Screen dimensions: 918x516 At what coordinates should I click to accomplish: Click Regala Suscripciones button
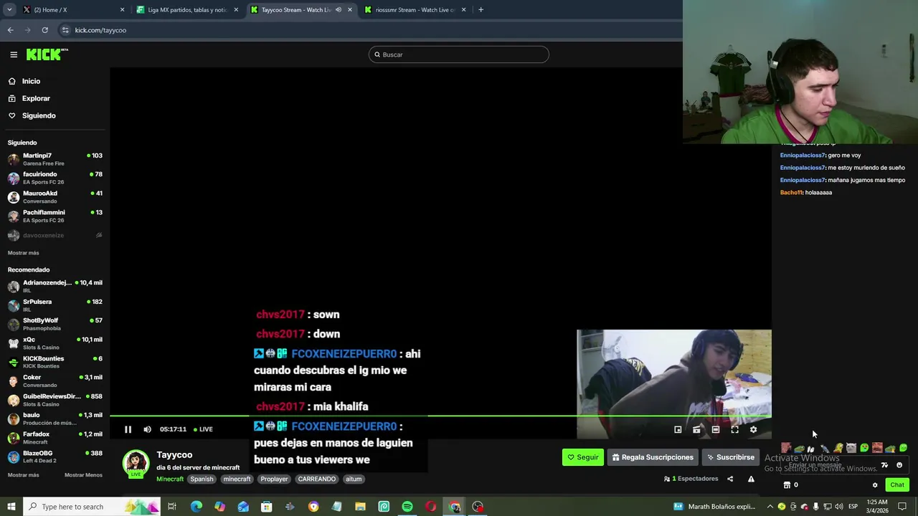click(x=653, y=457)
